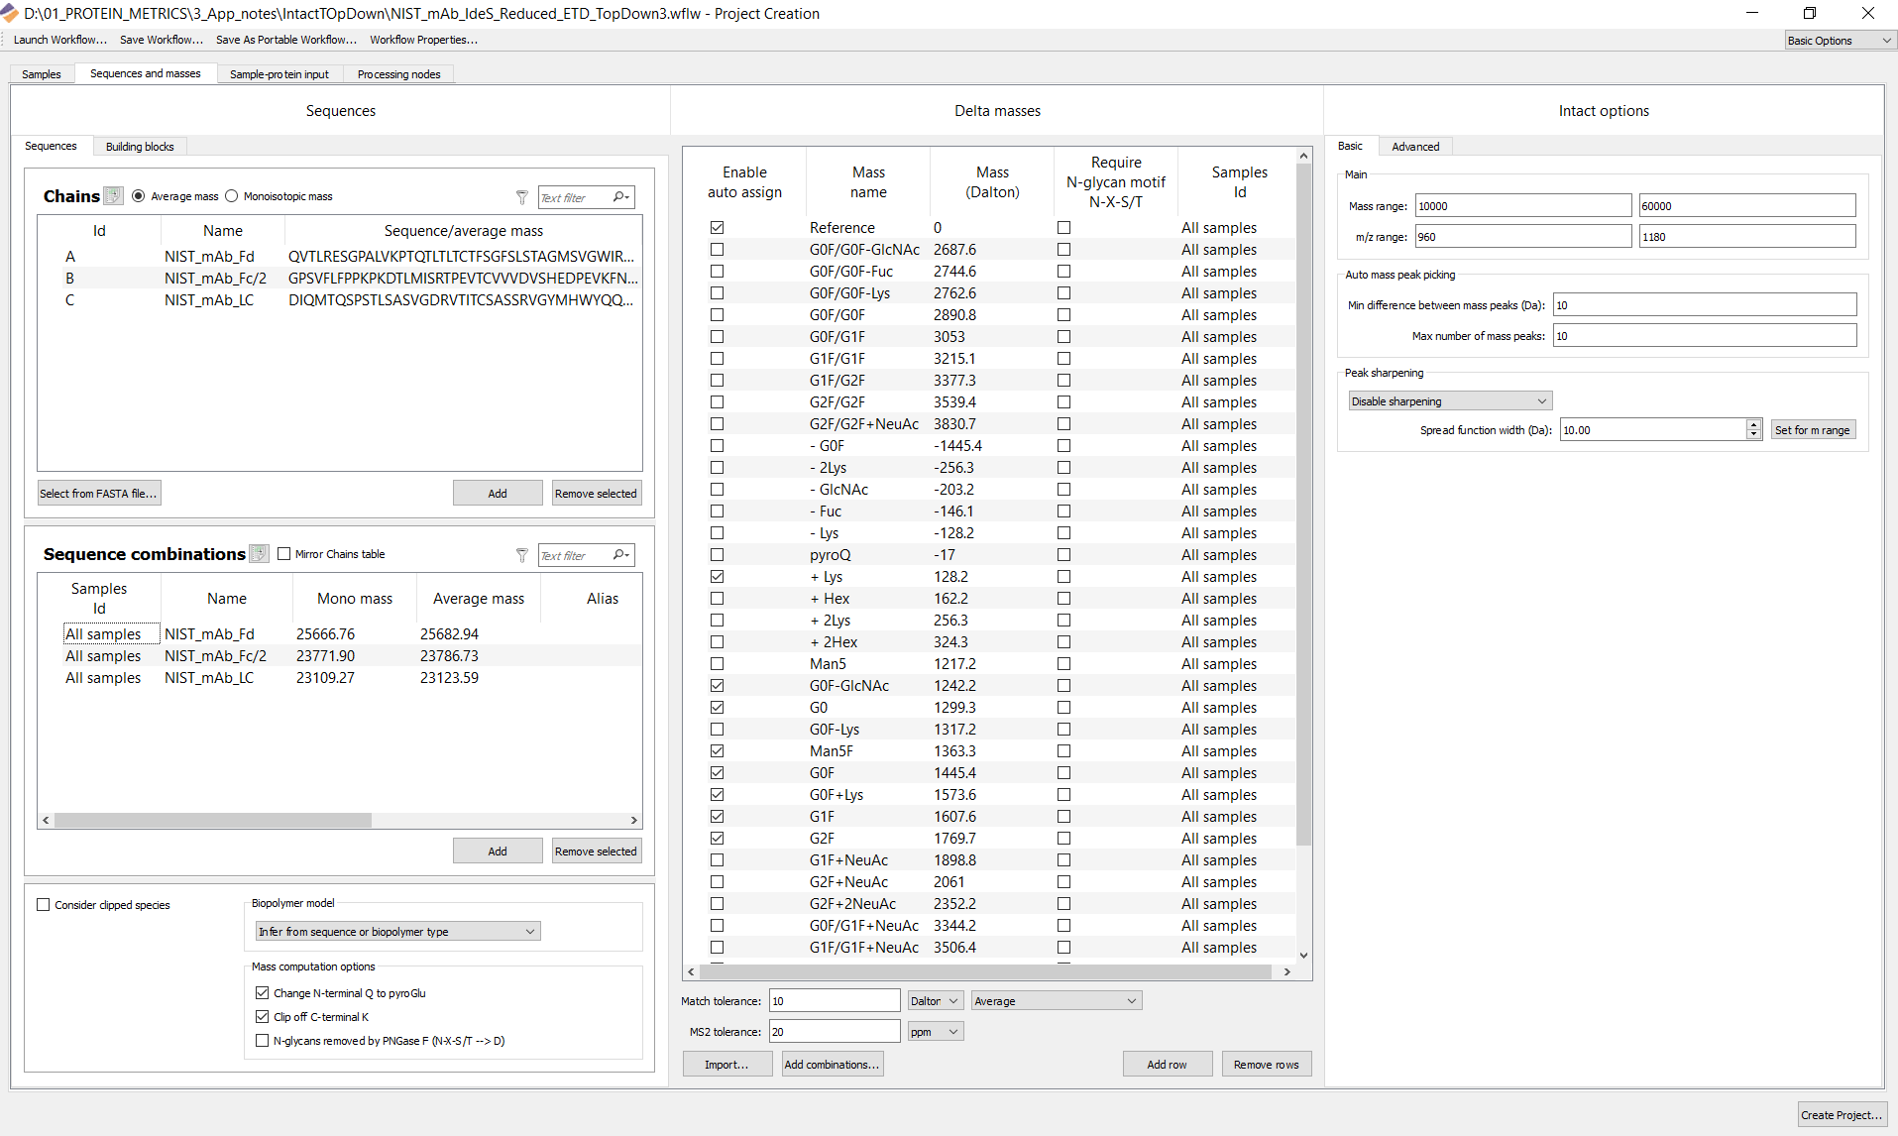Click Set for m range button
Screen dimensions: 1898x1136
1813,429
